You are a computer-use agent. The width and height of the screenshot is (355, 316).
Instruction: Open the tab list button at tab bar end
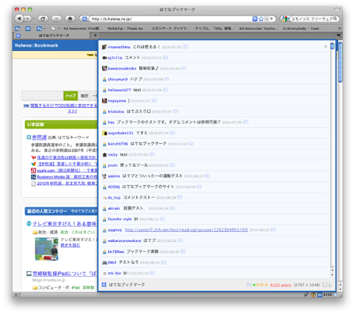(x=339, y=35)
